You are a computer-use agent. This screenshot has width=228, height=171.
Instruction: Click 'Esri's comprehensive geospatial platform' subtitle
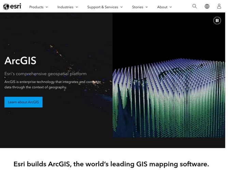[x=45, y=74]
